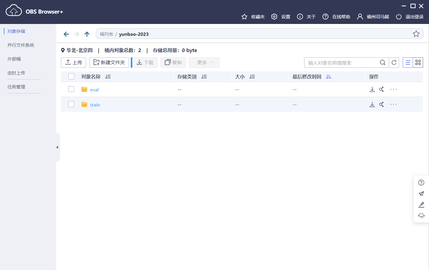Create a new folder with 新建文件夹
This screenshot has height=270, width=429.
[x=109, y=62]
